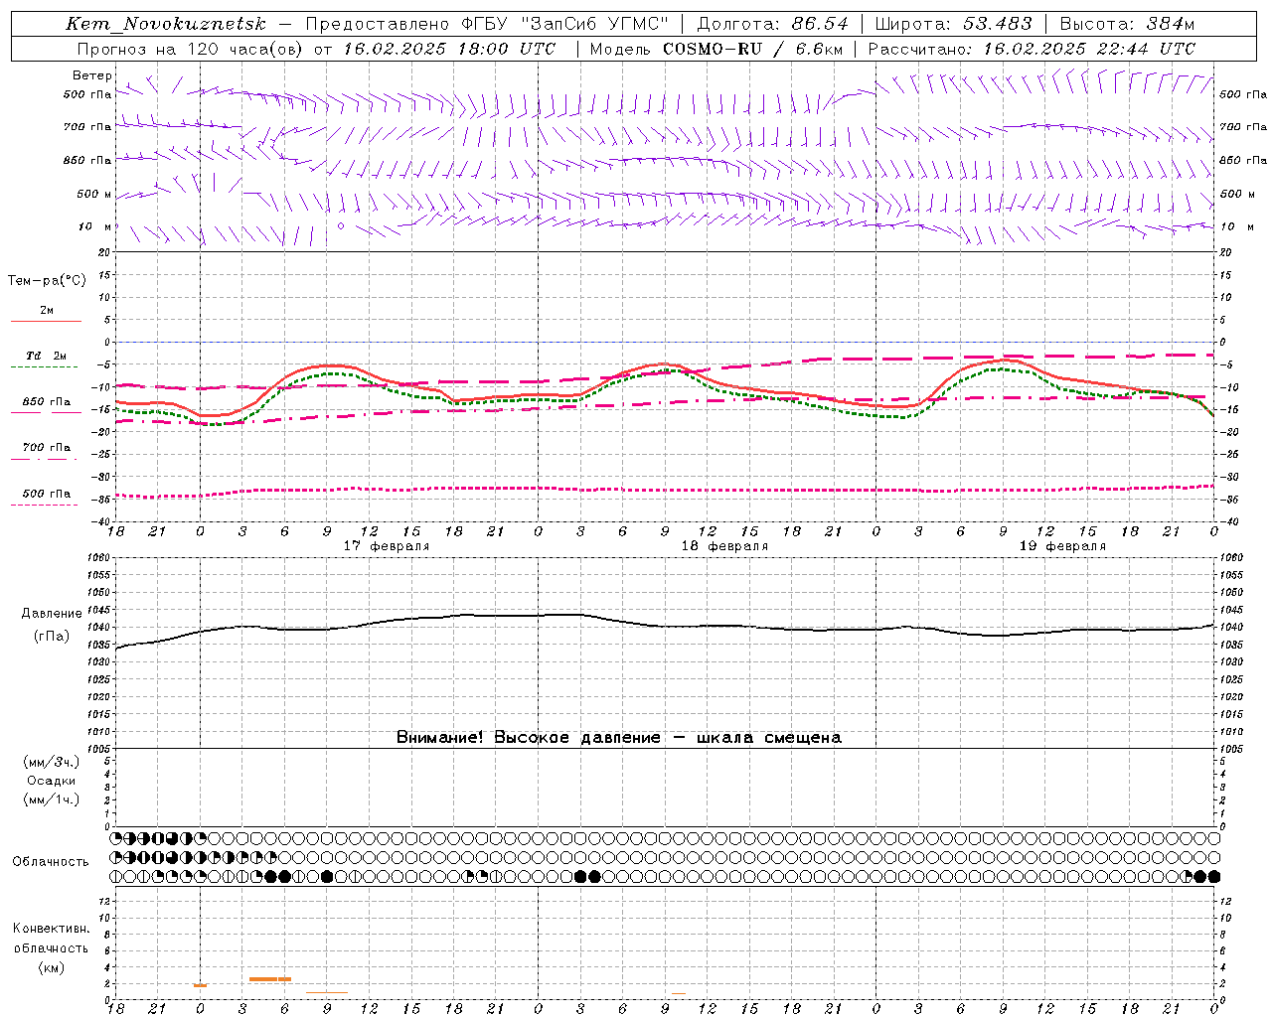Click the Конвективн. облачность label
This screenshot has height=1017, width=1272.
51,939
